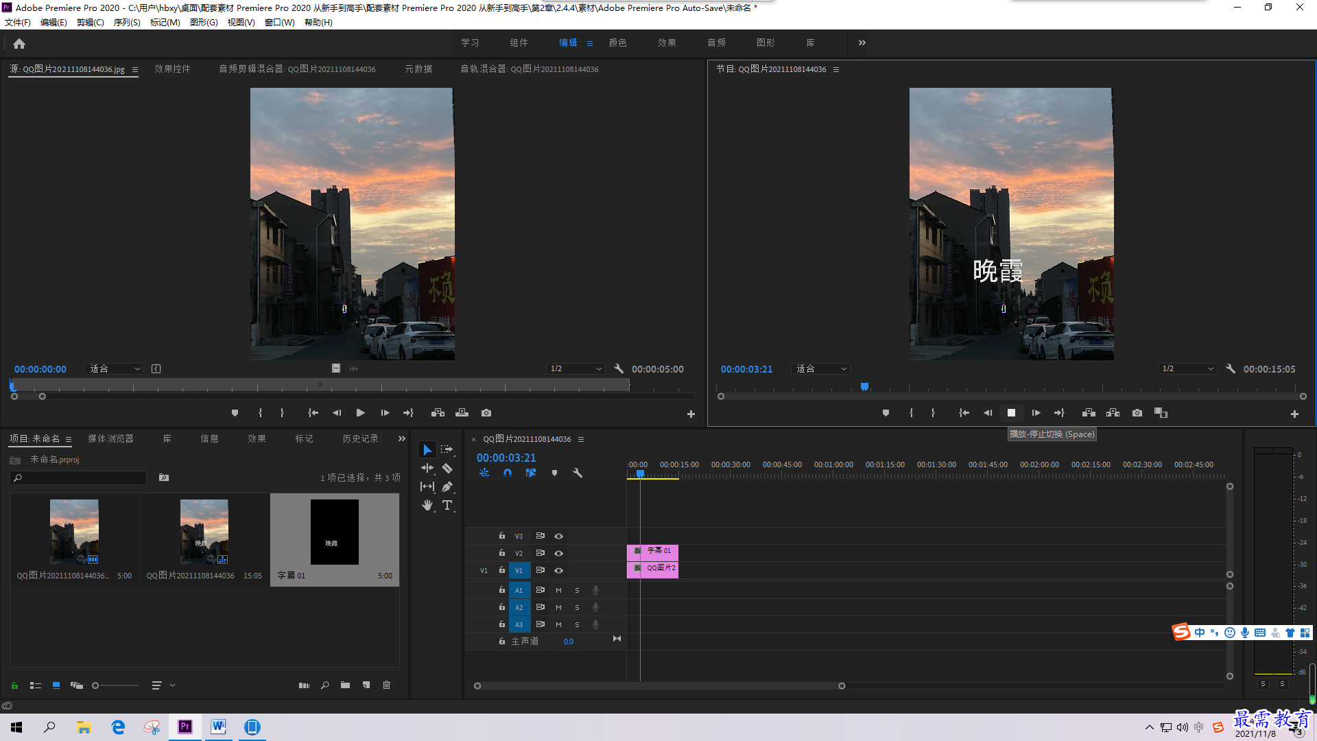
Task: Open timeline display settings wrench
Action: coord(578,473)
